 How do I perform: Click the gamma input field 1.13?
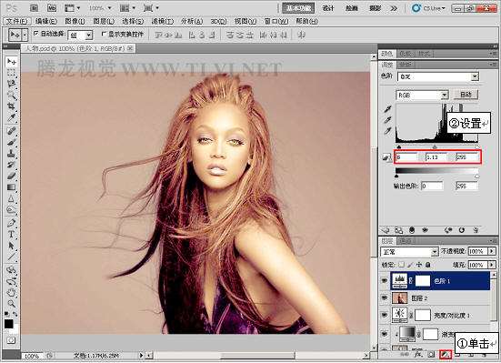point(436,157)
